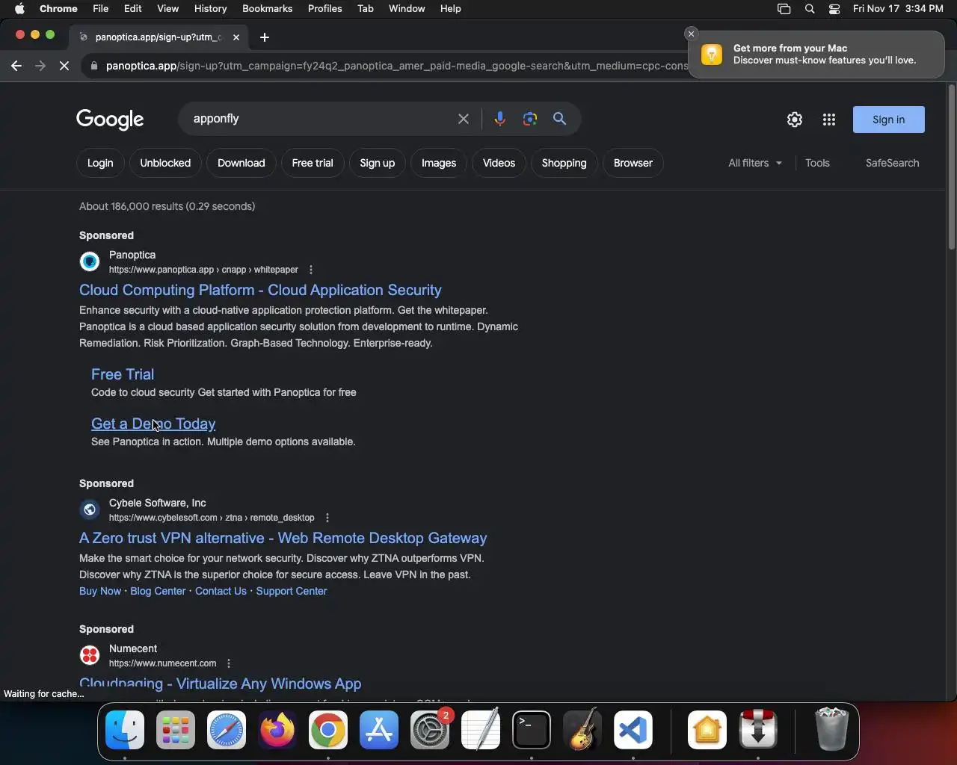Open Cybele Contact Us link
This screenshot has height=765, width=957.
click(x=221, y=591)
